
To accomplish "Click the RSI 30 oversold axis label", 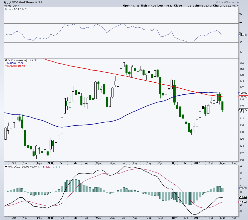I will click(241, 42).
